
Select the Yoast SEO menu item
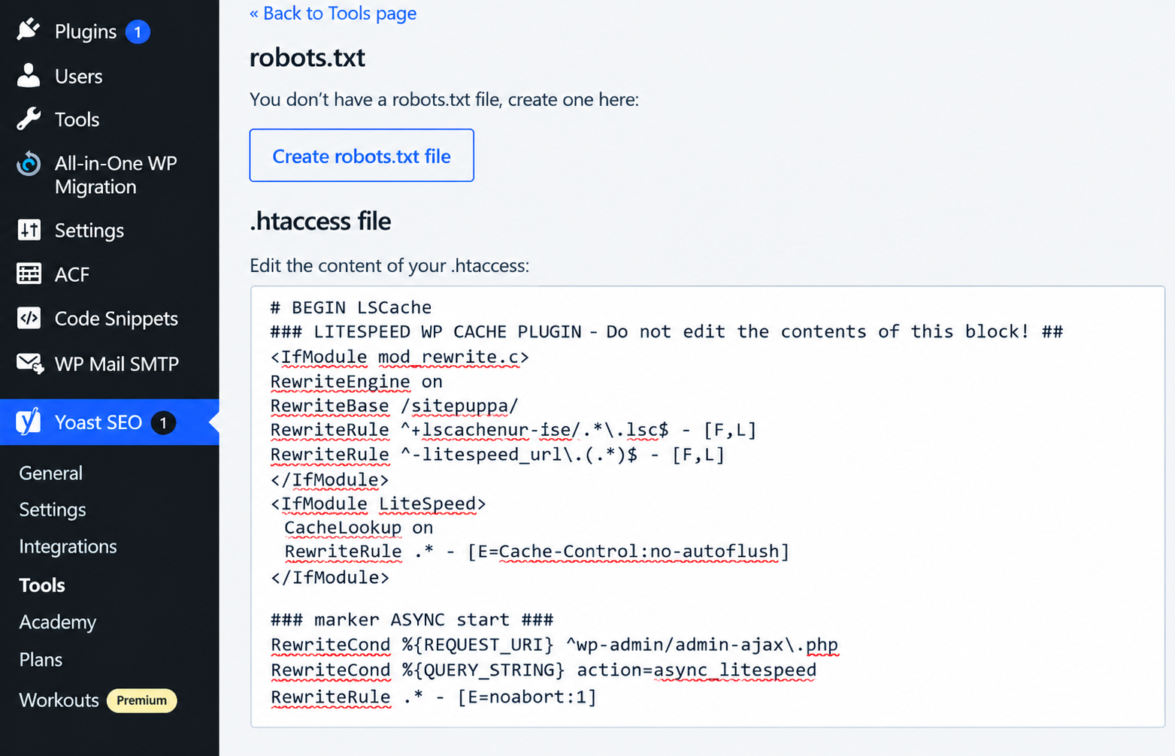point(110,422)
